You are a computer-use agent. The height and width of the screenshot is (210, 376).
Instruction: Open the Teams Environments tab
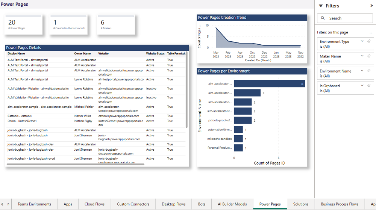[34, 204]
